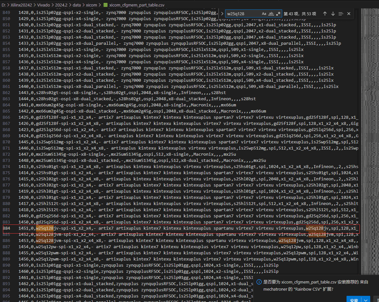Click the Rainbow CSV notification message text

click(316, 285)
